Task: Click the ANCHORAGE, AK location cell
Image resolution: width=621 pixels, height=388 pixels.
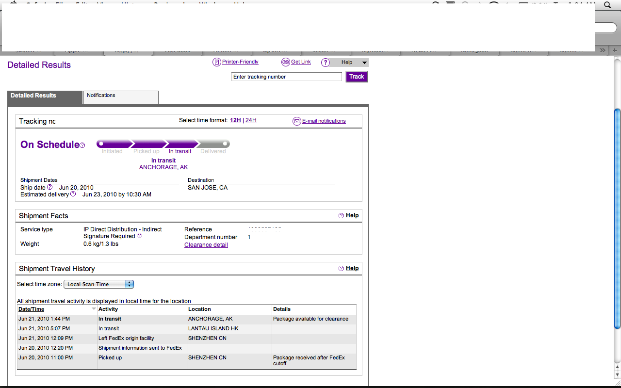Action: tap(211, 319)
